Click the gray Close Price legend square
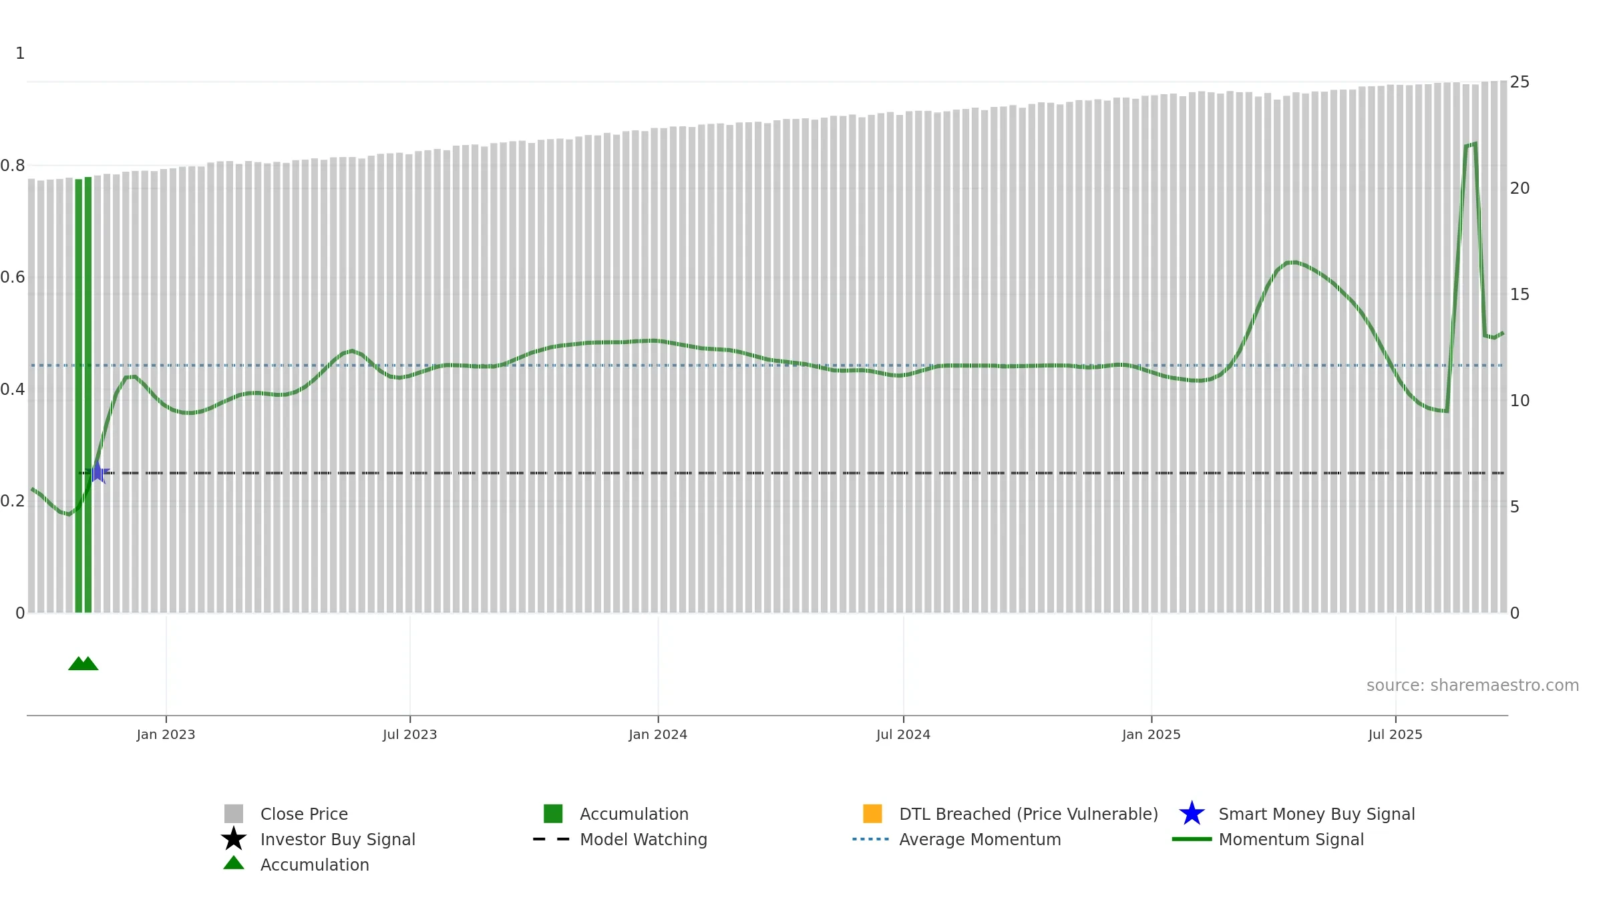This screenshot has height=902, width=1603. pos(234,813)
